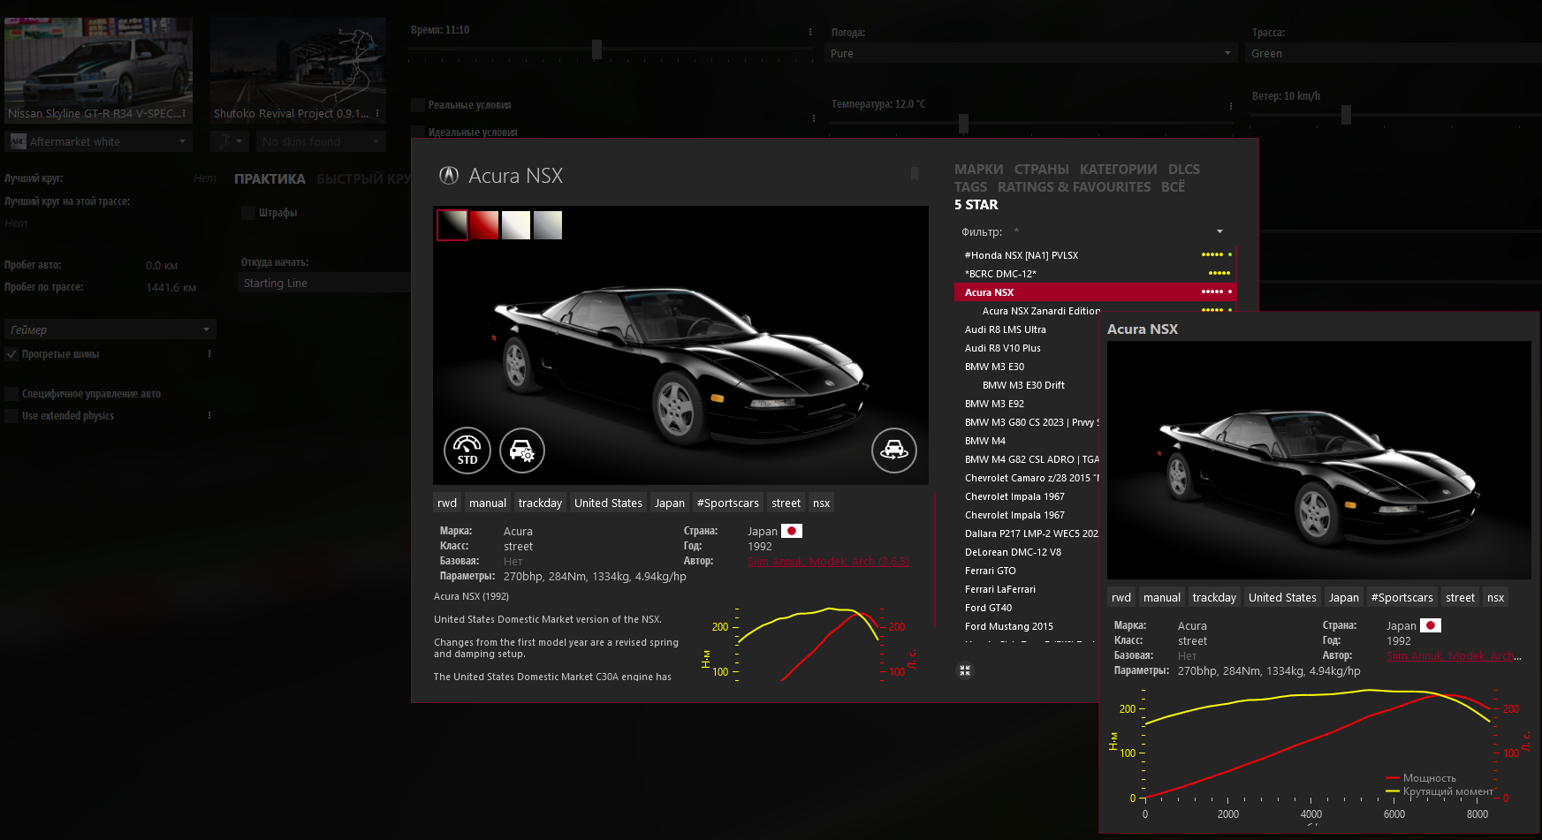1542x840 pixels.
Task: Select Audi R8 LMS Ultra in car list
Action: [x=1005, y=329]
